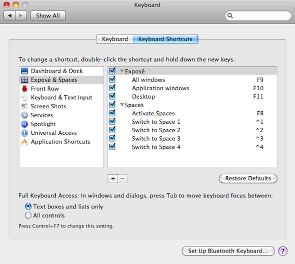This screenshot has height=264, width=295.
Task: Click the Spotlight magnifier icon in list
Action: pos(24,124)
